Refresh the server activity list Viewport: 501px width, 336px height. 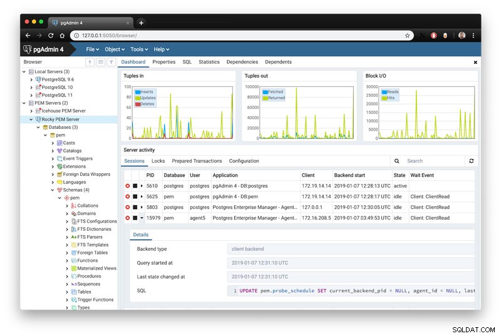[x=471, y=161]
